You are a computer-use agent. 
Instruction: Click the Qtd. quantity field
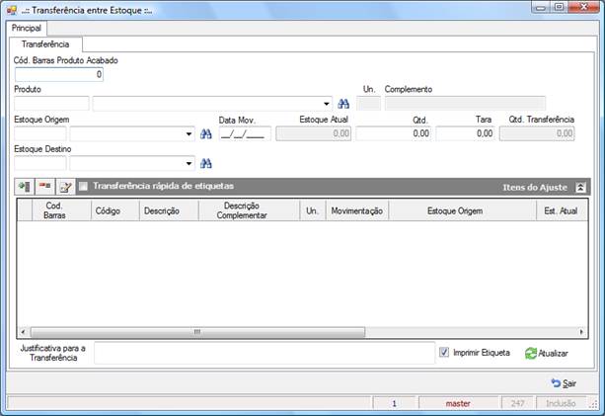[394, 133]
